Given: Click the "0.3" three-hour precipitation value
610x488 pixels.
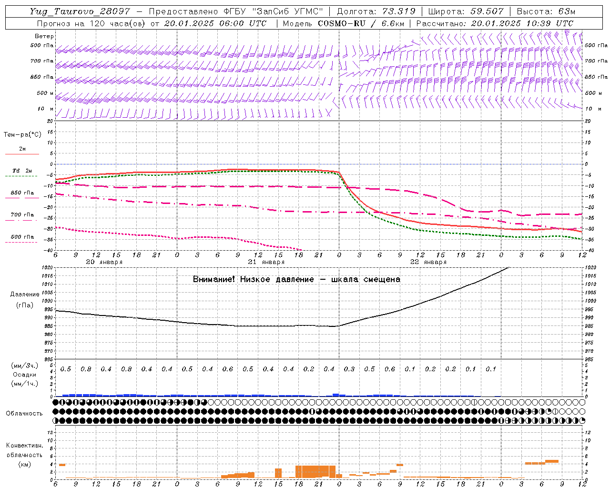Looking at the screenshot, I should [349, 369].
